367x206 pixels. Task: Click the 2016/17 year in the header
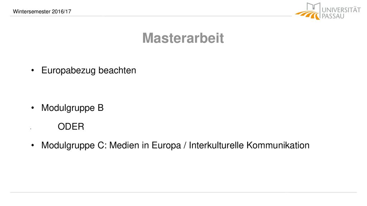(x=62, y=11)
